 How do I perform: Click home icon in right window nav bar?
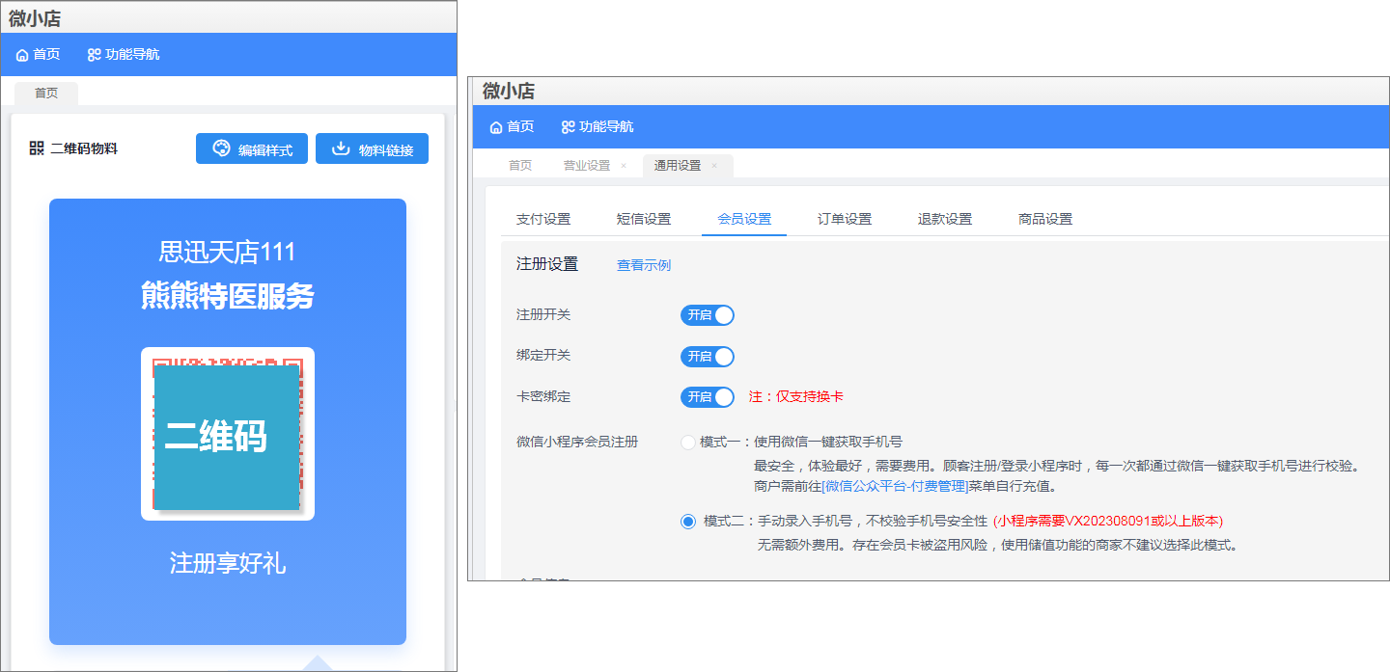coord(496,127)
